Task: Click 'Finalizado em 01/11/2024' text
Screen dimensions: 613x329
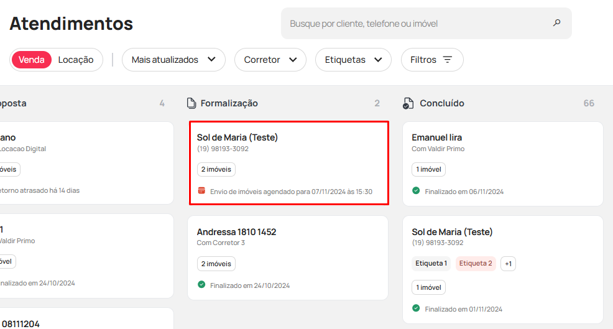Action: coord(464,309)
